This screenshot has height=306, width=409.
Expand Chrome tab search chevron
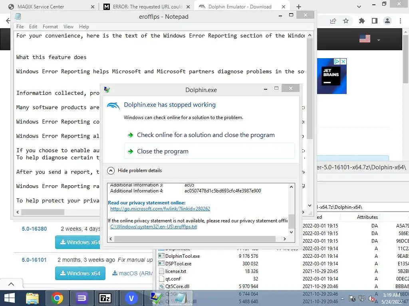point(359,7)
